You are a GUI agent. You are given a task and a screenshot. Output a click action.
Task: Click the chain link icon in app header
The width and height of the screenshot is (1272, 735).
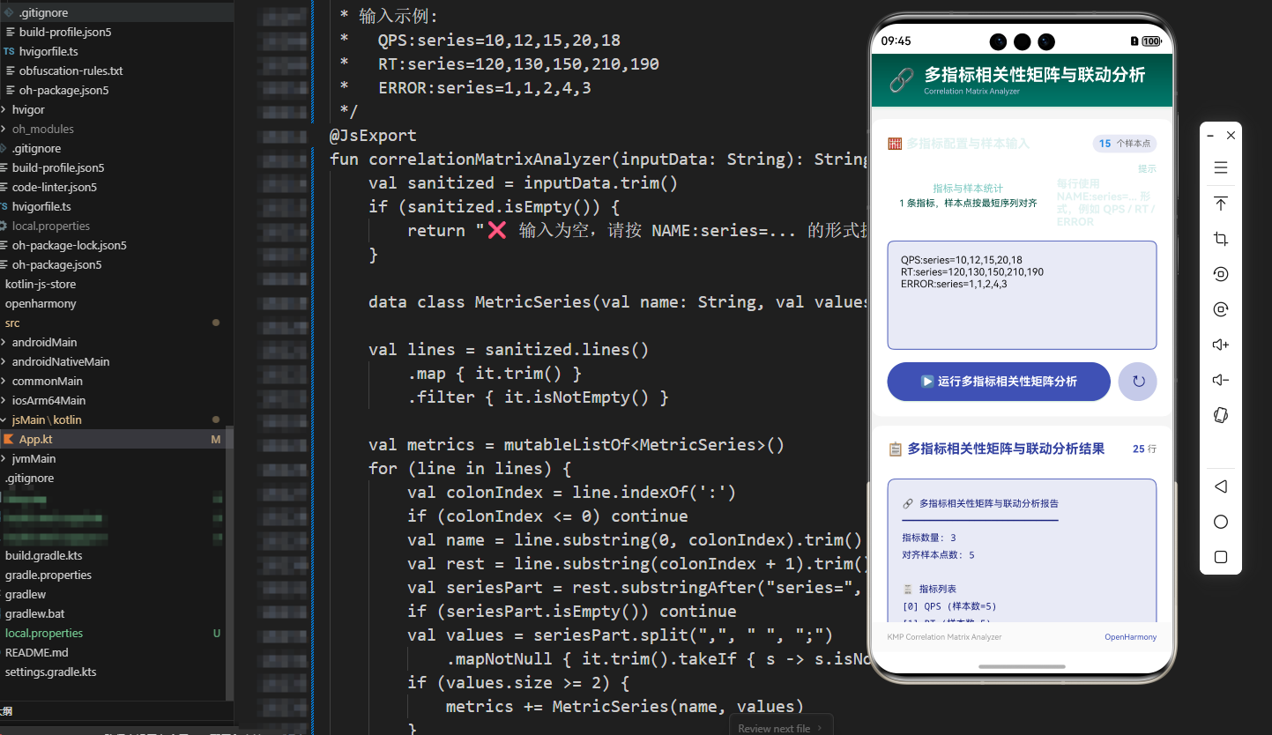click(x=901, y=81)
